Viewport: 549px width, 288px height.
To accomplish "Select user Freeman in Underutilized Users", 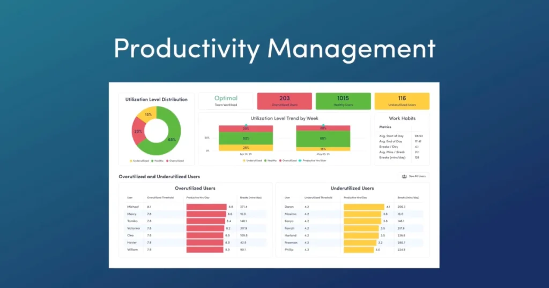I will point(291,242).
